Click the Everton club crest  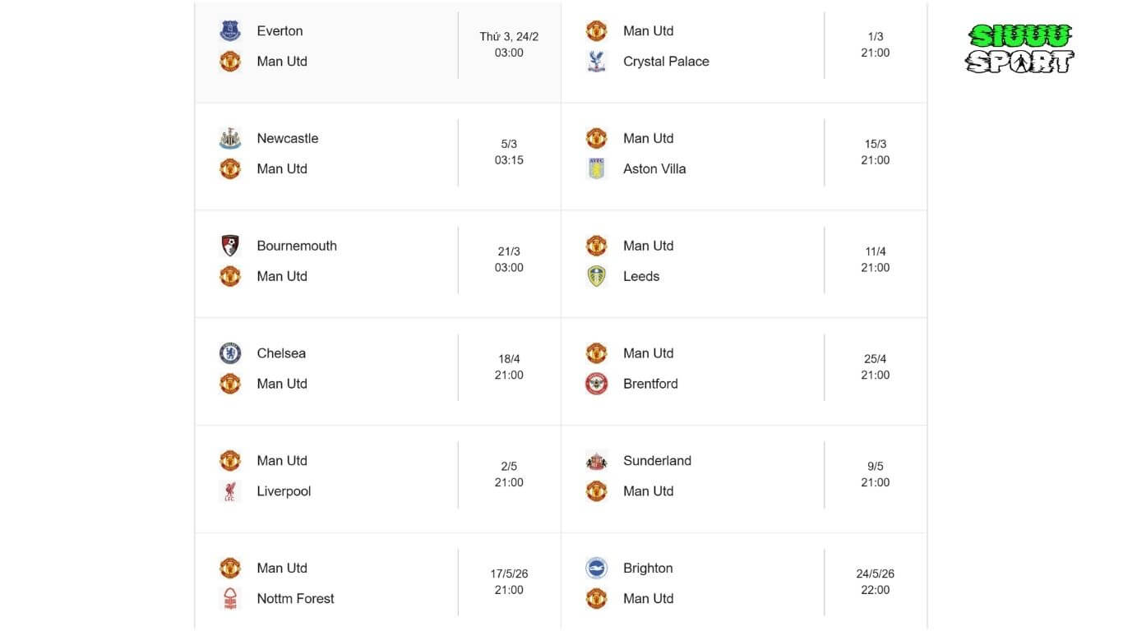click(x=230, y=31)
